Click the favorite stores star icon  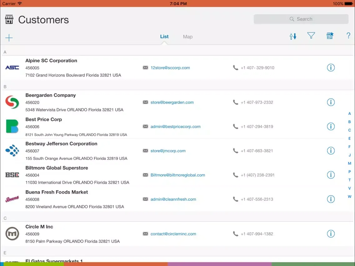(330, 36)
